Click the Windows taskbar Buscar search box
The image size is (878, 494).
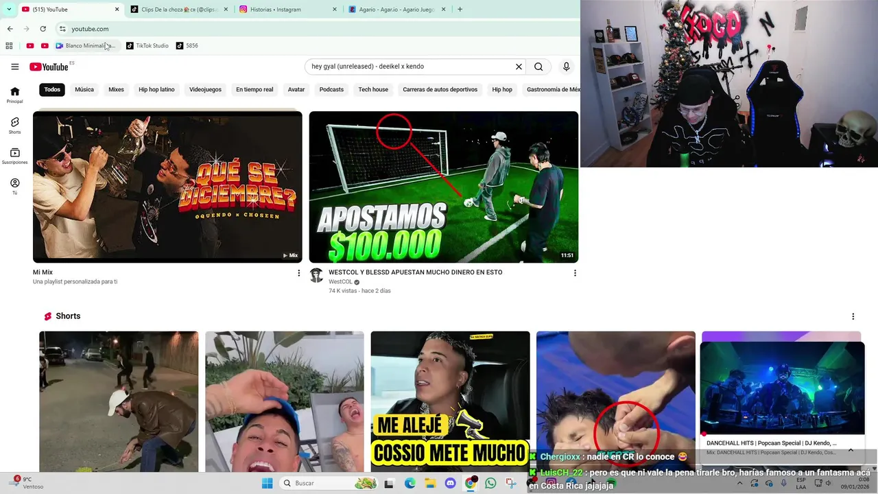(x=329, y=483)
